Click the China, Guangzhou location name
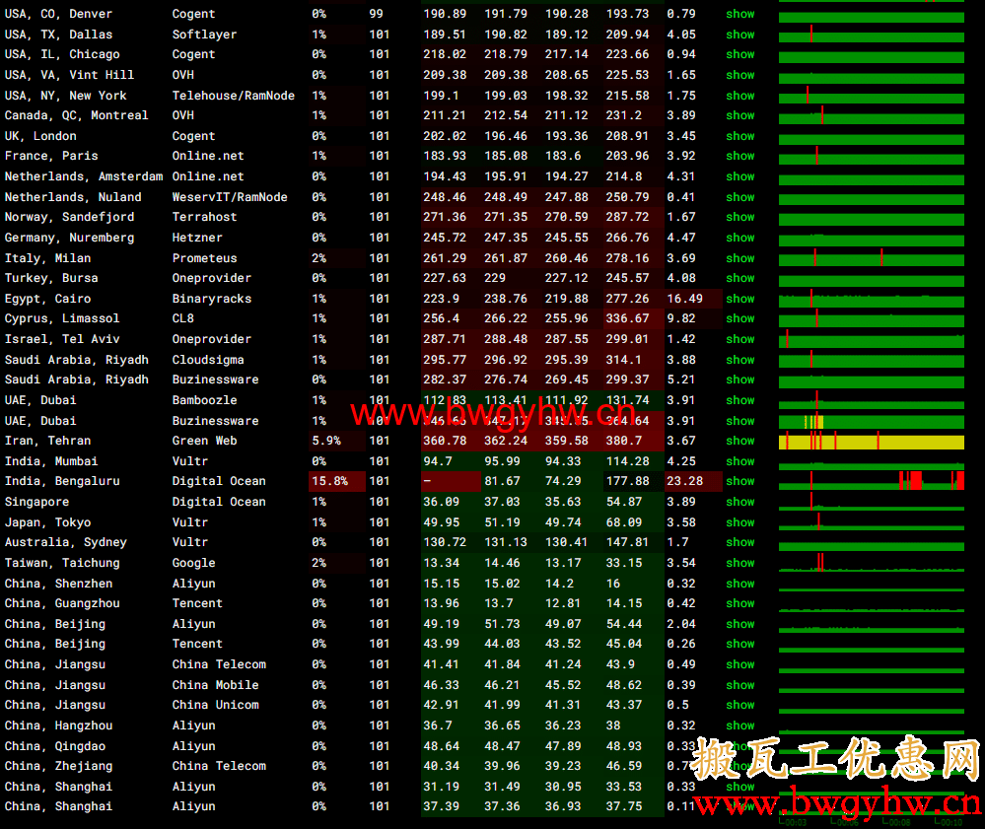This screenshot has height=829, width=985. point(62,603)
